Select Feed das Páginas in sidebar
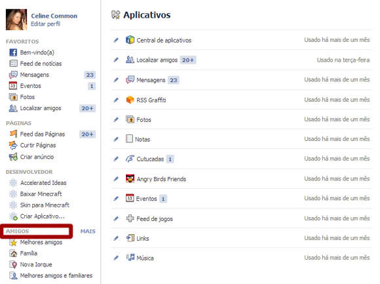The image size is (380, 284). (43, 134)
